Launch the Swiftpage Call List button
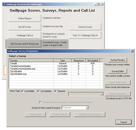The height and width of the screenshot is (130, 136). pos(25,35)
